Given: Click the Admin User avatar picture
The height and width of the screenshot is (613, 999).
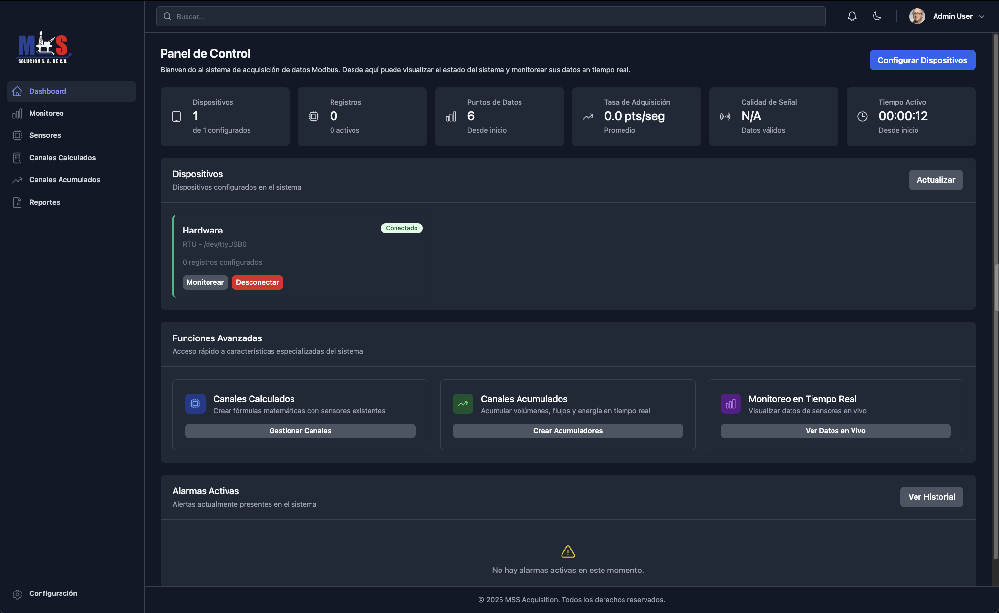Looking at the screenshot, I should pyautogui.click(x=916, y=16).
